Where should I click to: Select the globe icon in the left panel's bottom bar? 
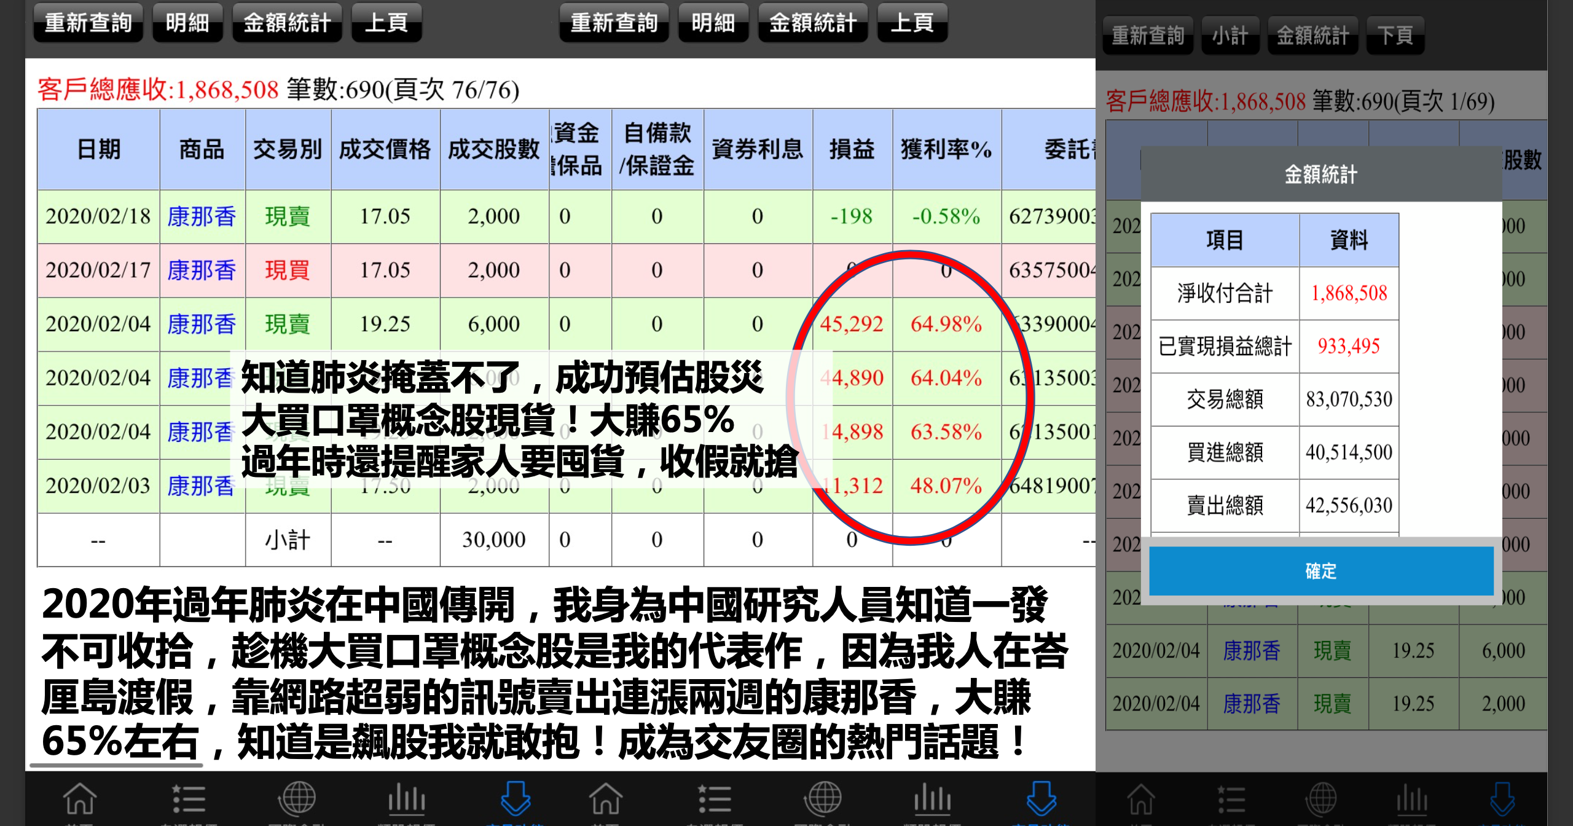pos(297,798)
